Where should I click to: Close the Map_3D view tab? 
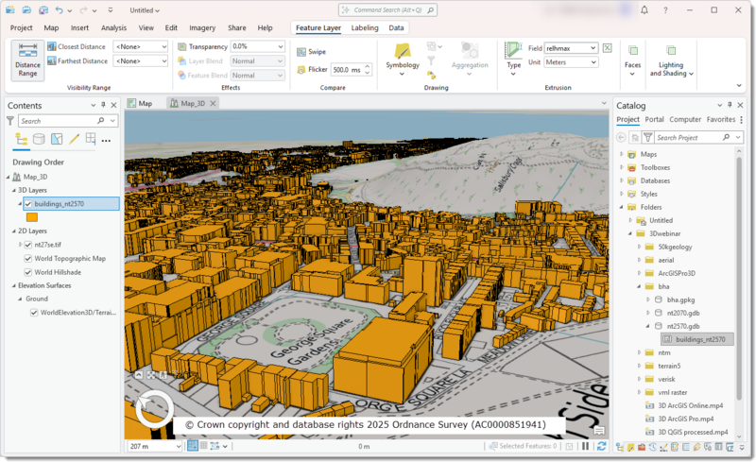coord(213,104)
